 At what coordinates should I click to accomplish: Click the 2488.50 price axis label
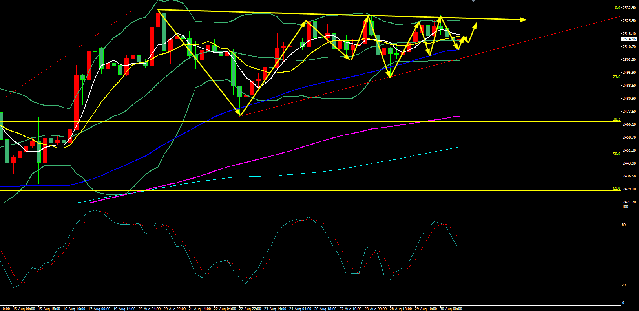(x=629, y=86)
